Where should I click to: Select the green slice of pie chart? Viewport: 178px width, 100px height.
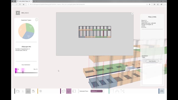click(30, 27)
